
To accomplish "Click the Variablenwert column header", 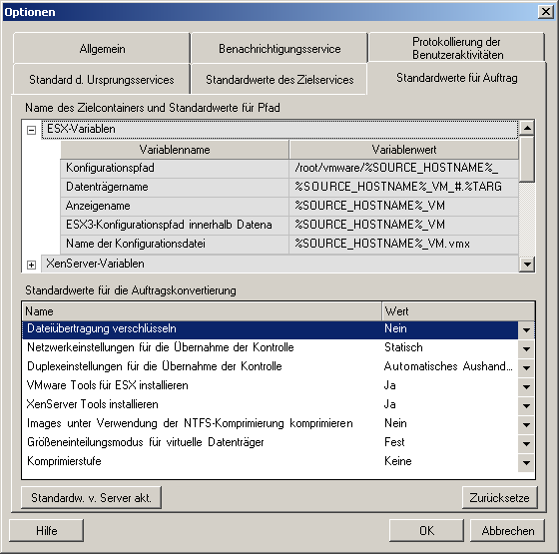I will [404, 150].
